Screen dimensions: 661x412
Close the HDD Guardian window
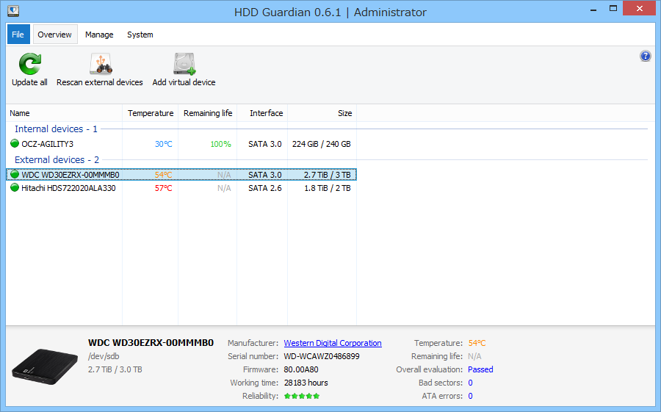coord(640,9)
